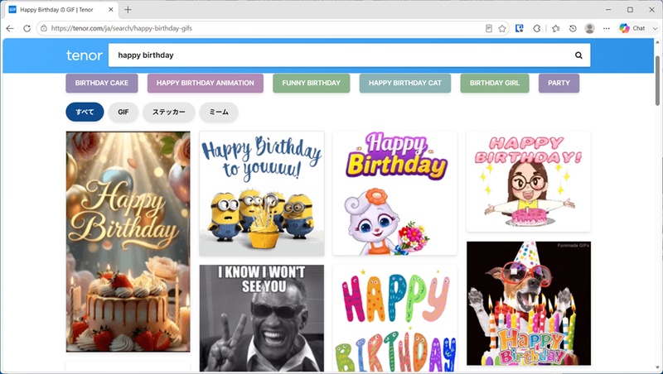
Task: Open the golden cake Happy Birthday GIF
Action: click(128, 242)
